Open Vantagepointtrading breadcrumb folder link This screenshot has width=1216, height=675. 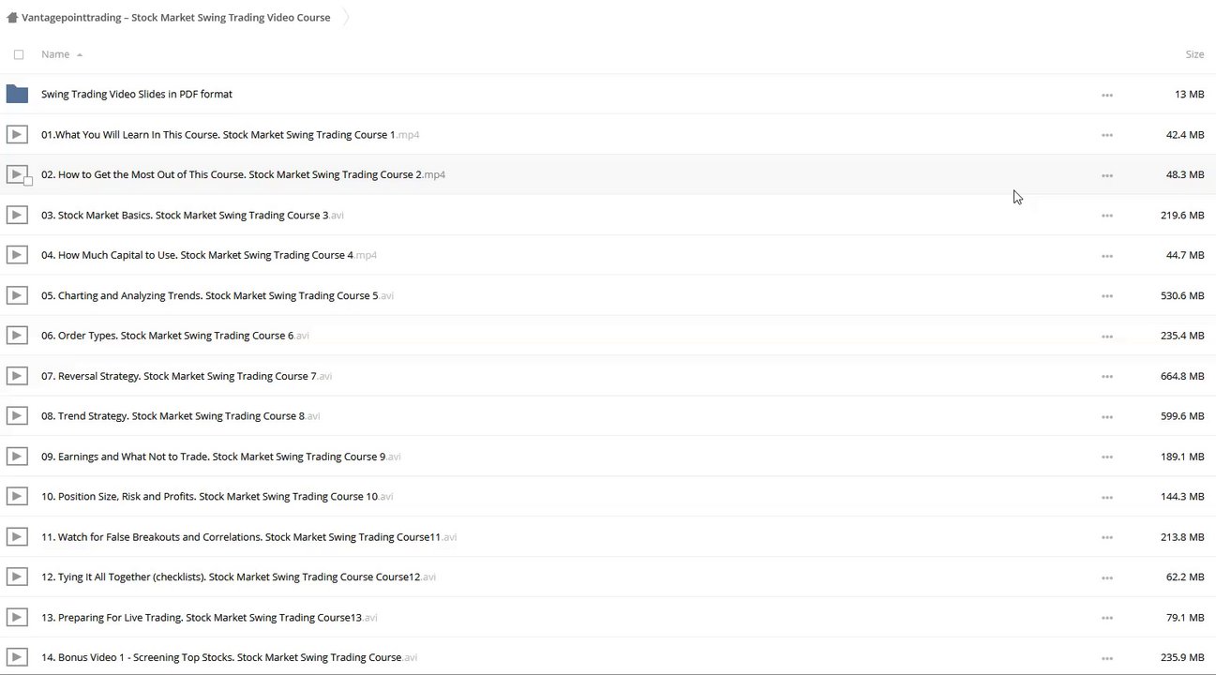(x=176, y=18)
